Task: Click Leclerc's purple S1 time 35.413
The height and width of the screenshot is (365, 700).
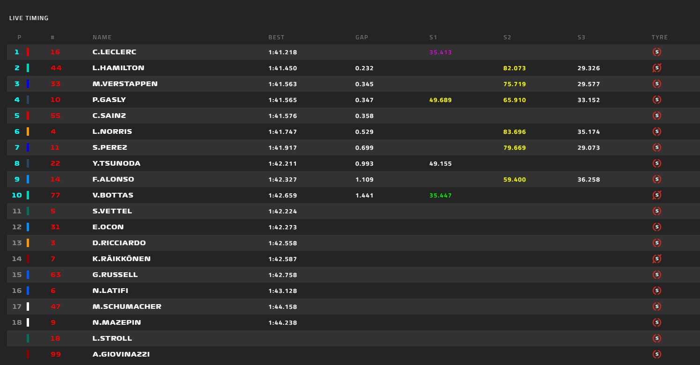Action: pos(441,52)
